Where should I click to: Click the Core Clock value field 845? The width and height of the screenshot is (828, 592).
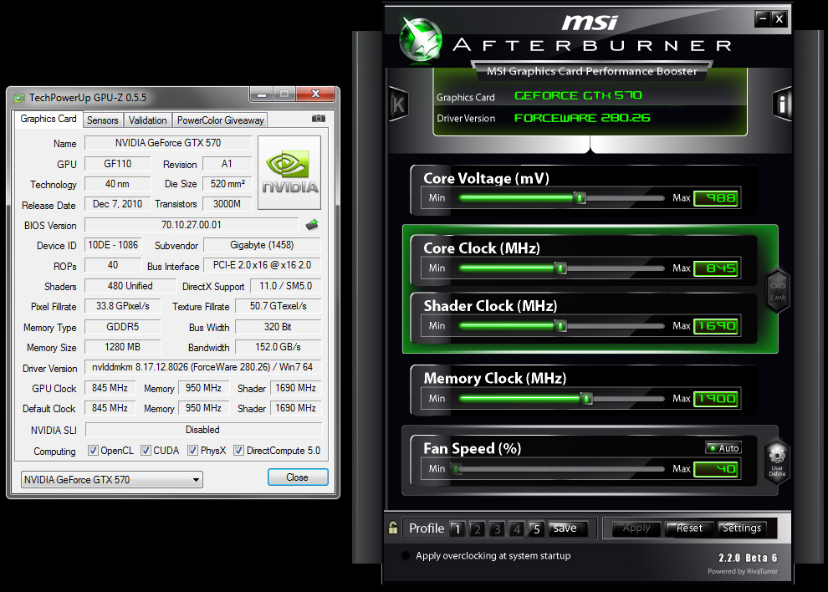pyautogui.click(x=716, y=268)
